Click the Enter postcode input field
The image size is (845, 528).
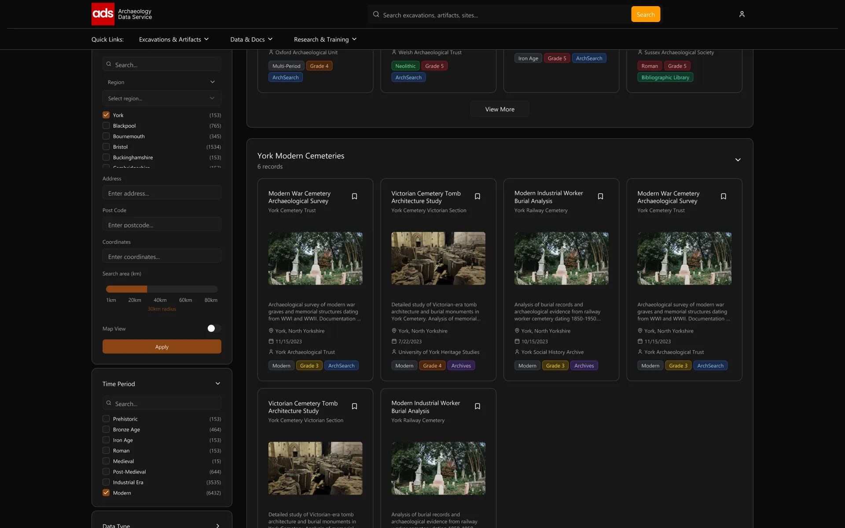[162, 225]
